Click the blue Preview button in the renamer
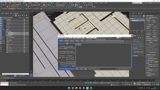This screenshot has height=90, width=160. tap(67, 69)
